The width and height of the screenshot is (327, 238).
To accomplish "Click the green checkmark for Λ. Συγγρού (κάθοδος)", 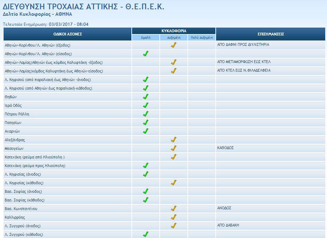I will coord(146,234).
